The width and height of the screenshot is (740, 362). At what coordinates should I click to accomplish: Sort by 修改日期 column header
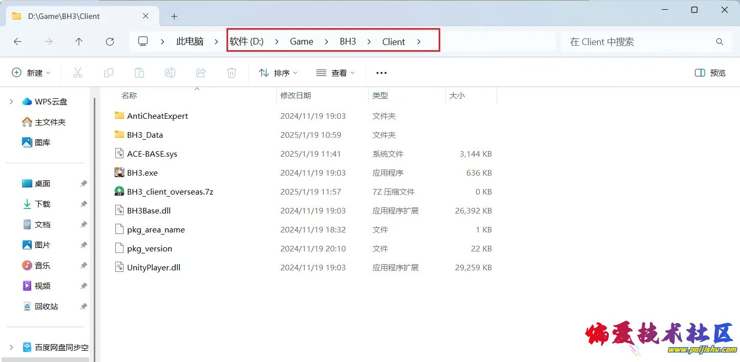tap(296, 95)
